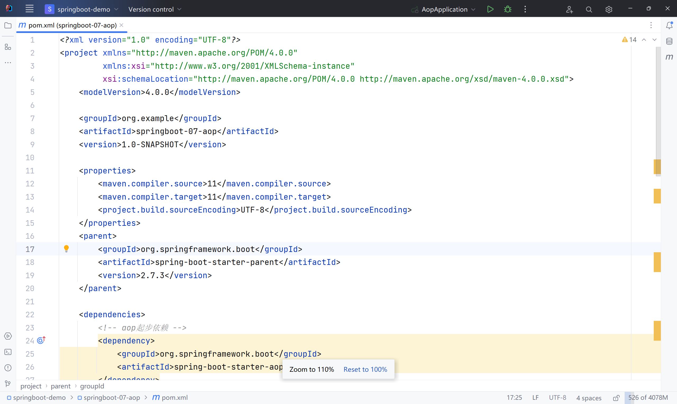The image size is (677, 404).
Task: Click the memory indicator 526 of 4078M
Action: coord(648,397)
